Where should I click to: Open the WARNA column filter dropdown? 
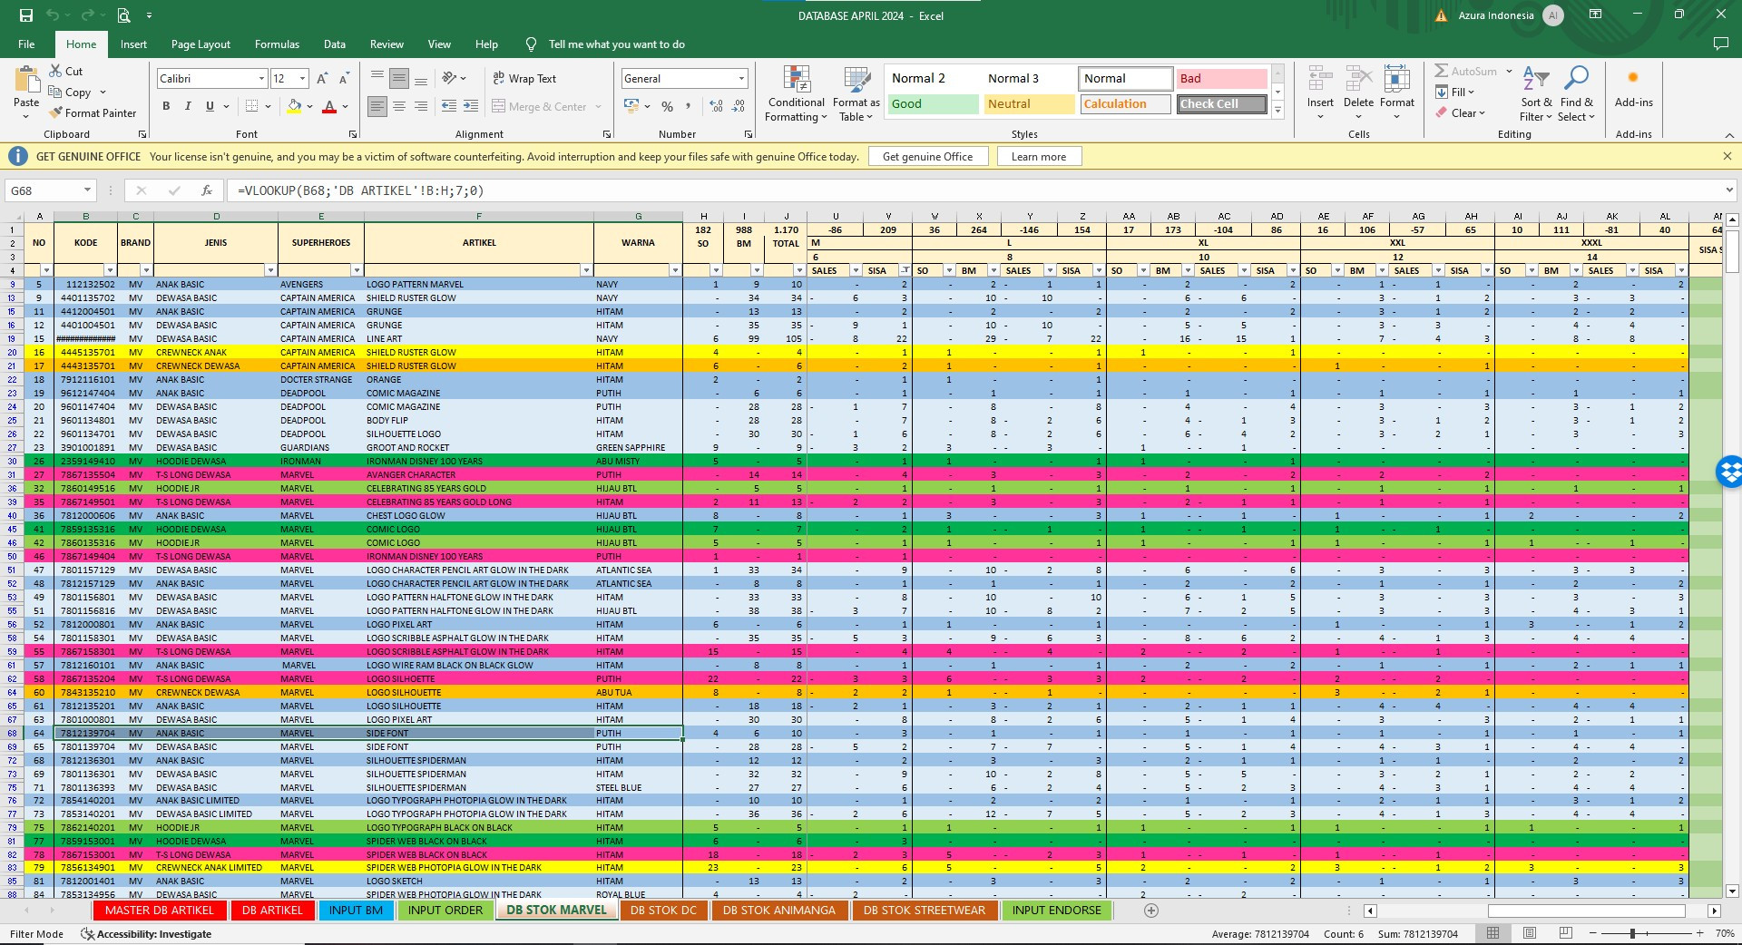674,270
